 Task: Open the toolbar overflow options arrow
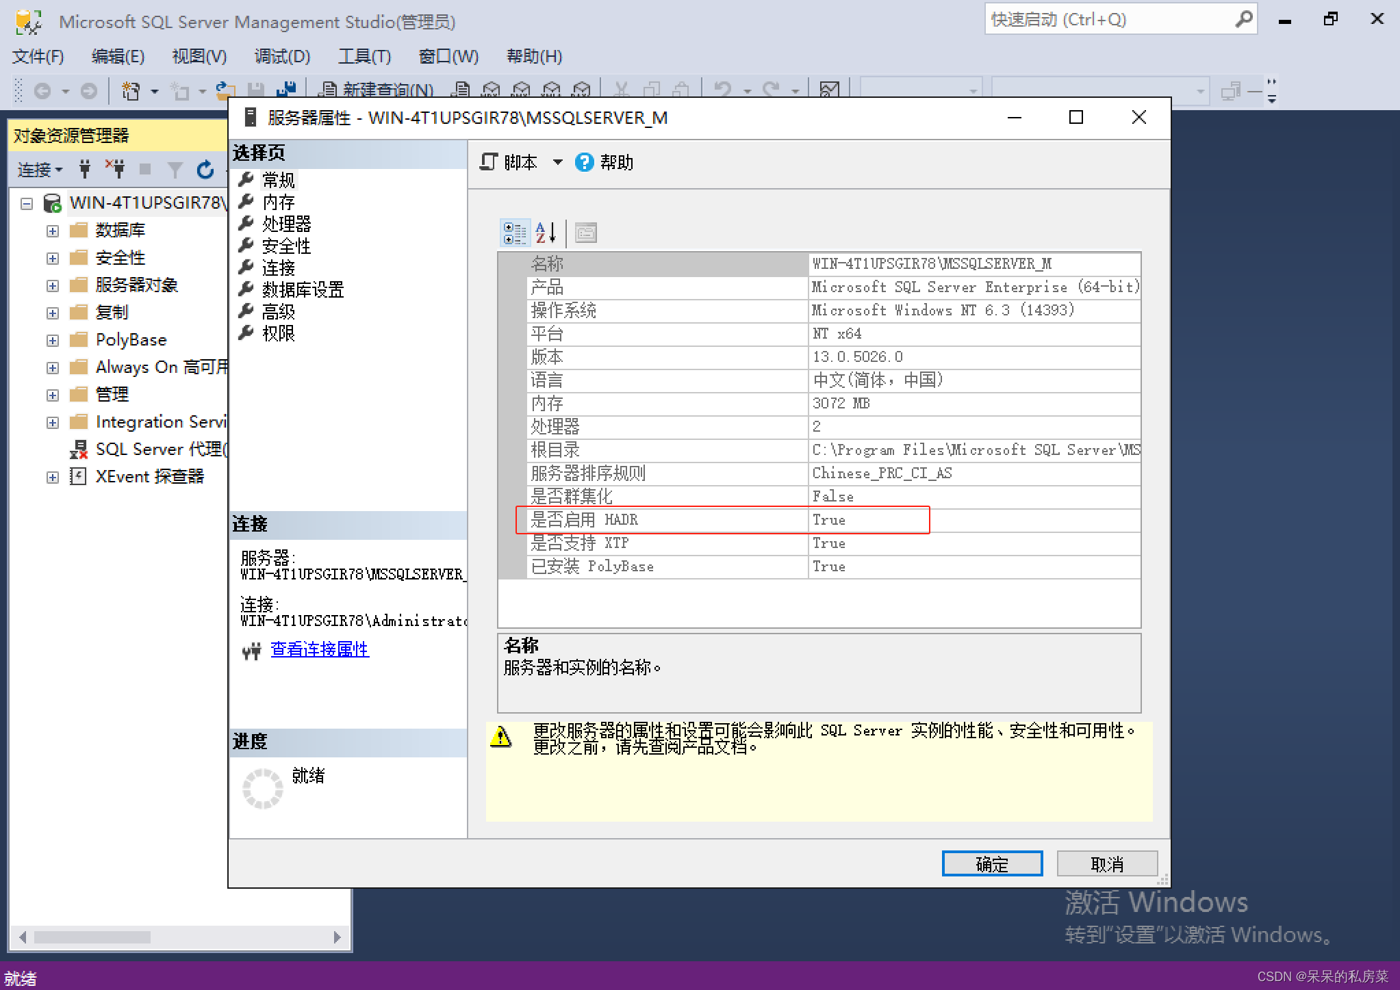click(1272, 100)
